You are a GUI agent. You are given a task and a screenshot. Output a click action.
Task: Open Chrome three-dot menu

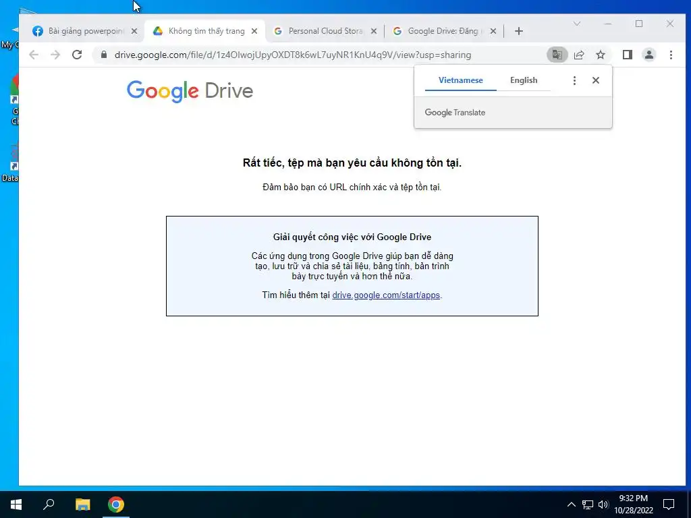tap(671, 55)
